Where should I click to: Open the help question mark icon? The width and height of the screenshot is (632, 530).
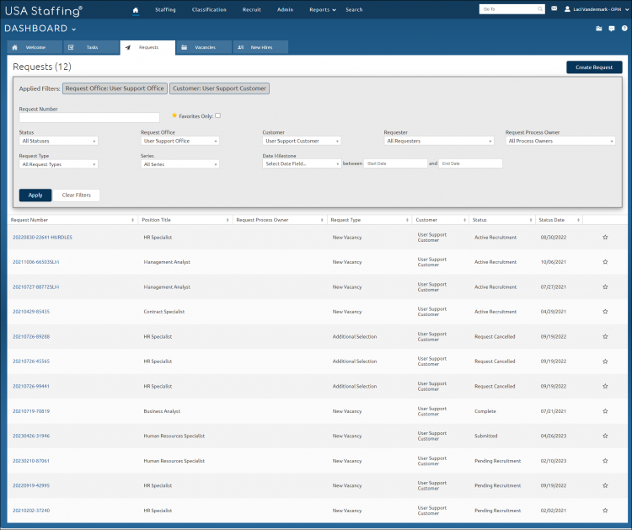pyautogui.click(x=624, y=28)
